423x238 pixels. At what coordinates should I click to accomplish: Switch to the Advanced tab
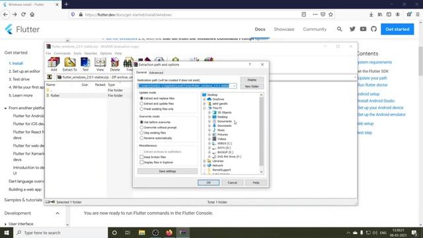156,73
